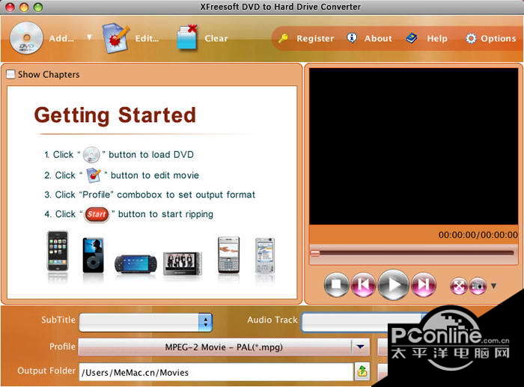This screenshot has width=524, height=387.
Task: Click the Help book icon
Action: tap(412, 38)
